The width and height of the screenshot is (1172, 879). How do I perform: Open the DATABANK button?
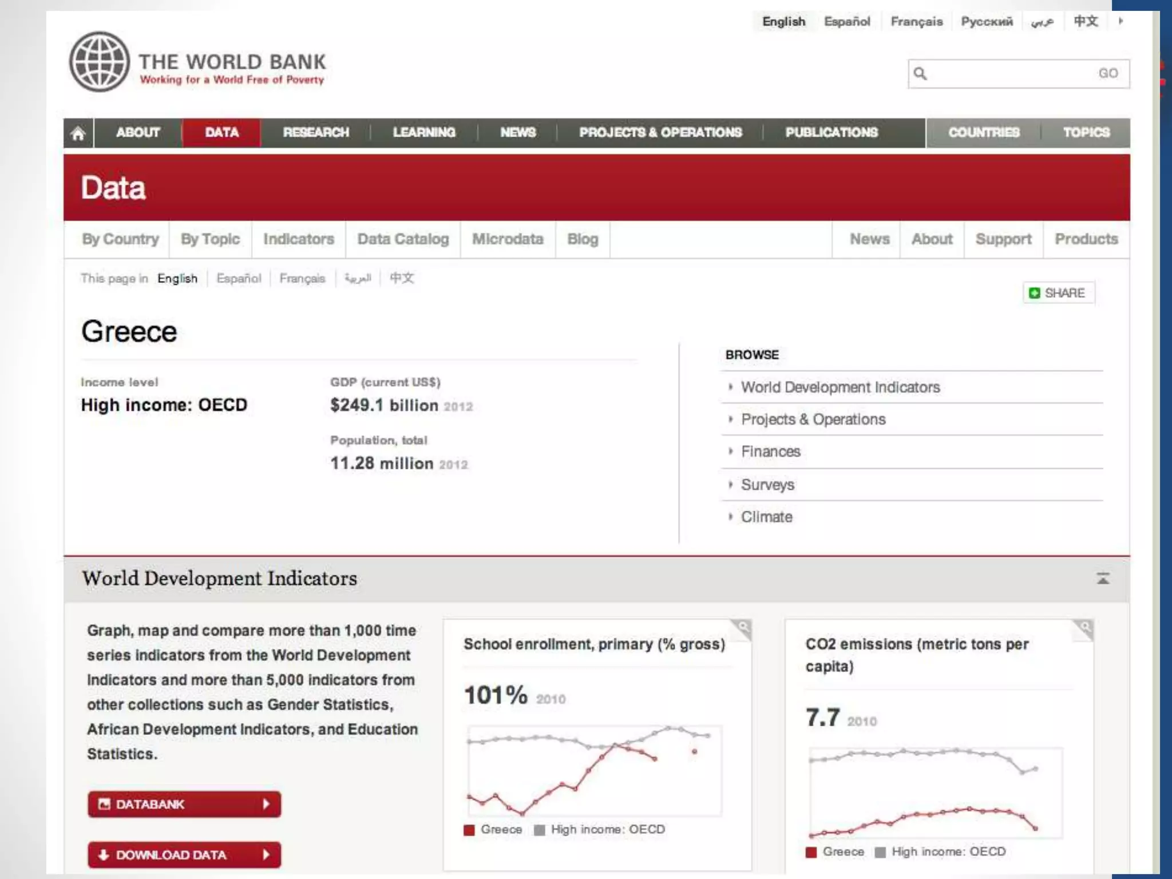(x=184, y=804)
